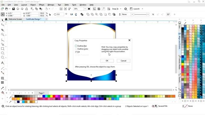Open the Object menu

(x=33, y=5)
